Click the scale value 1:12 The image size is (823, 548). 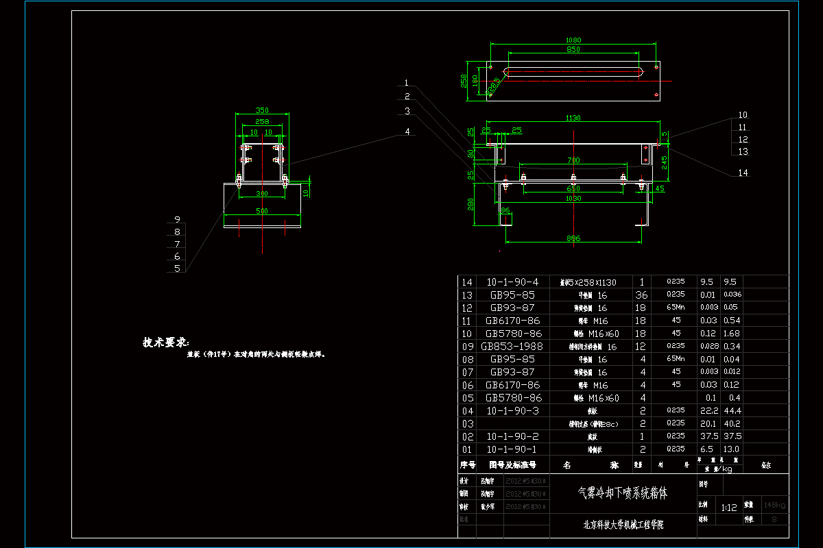click(728, 508)
